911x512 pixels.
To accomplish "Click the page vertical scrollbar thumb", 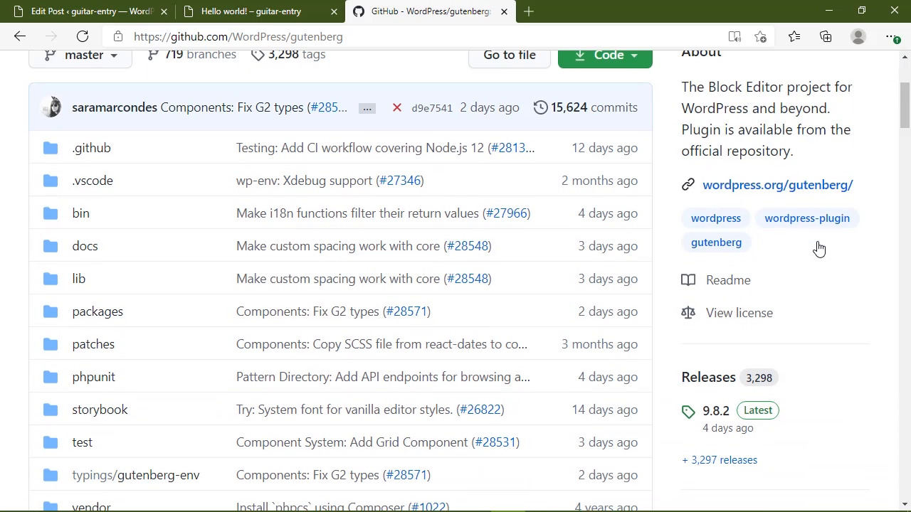I will tap(905, 105).
